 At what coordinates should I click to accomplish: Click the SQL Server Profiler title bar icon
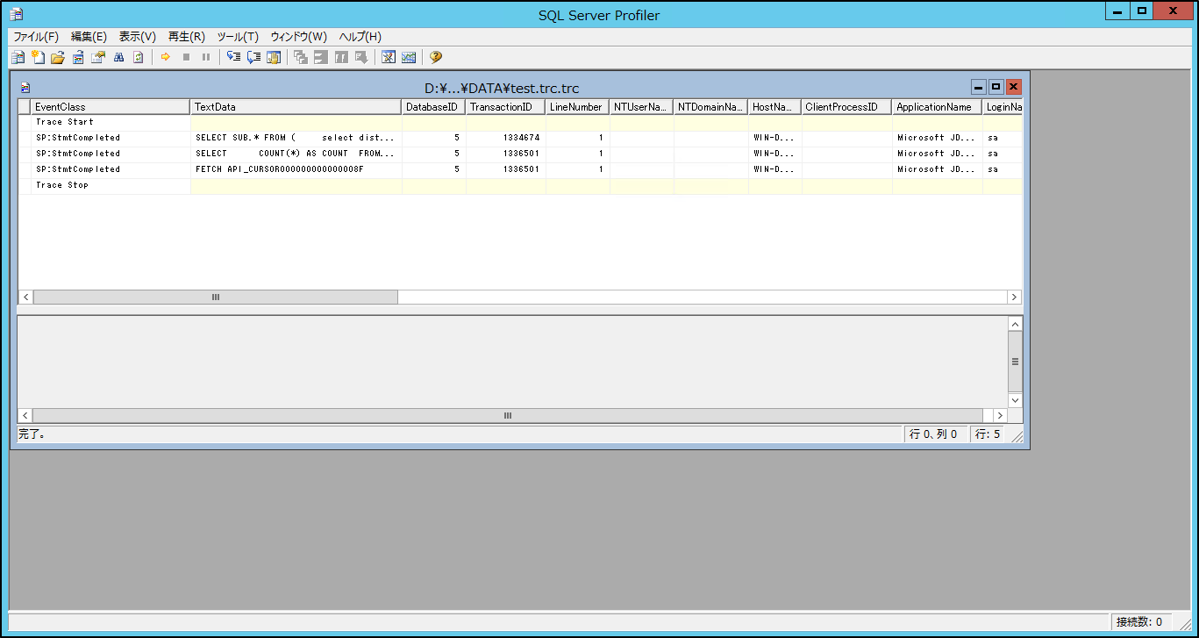coord(17,14)
